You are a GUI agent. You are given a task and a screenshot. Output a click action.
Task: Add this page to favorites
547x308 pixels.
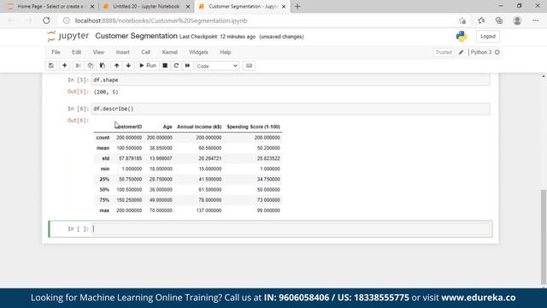(x=462, y=21)
